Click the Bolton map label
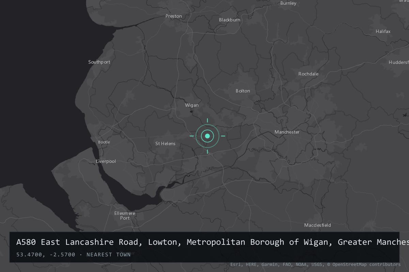This screenshot has height=272, width=409. [x=243, y=91]
